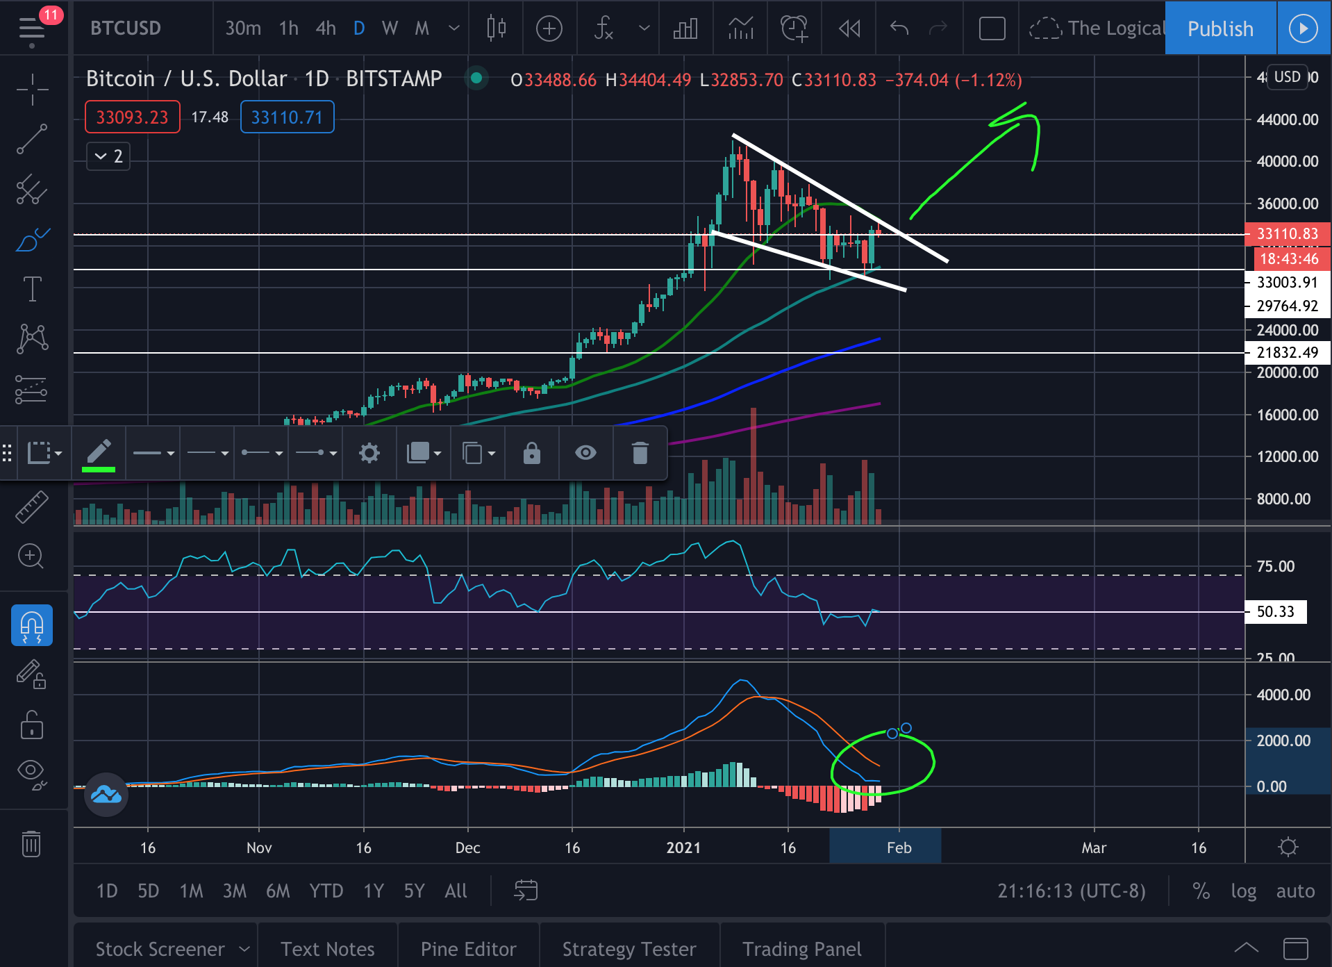
Task: Expand the timeframe list chevron
Action: [x=454, y=28]
